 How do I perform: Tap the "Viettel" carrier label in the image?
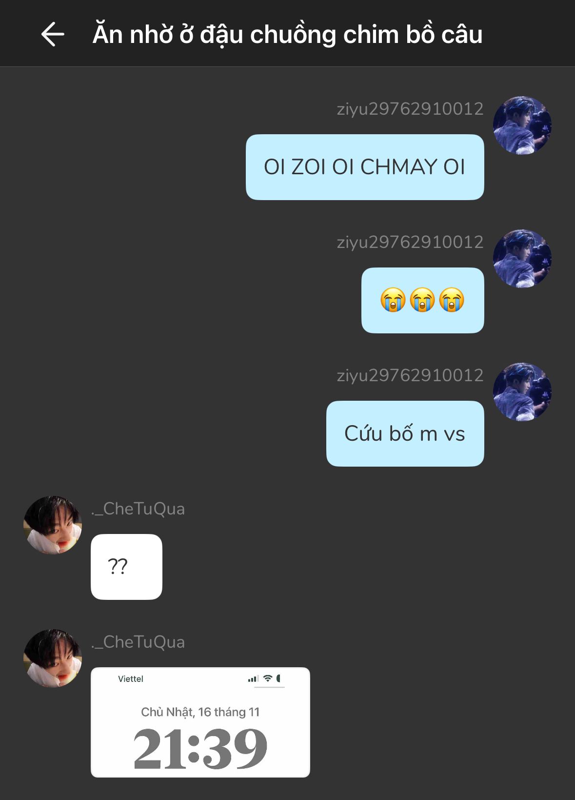pos(131,679)
